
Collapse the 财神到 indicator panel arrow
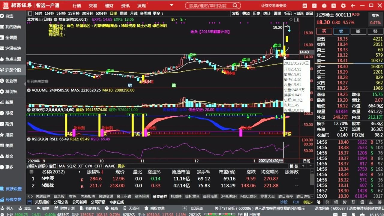point(29,110)
